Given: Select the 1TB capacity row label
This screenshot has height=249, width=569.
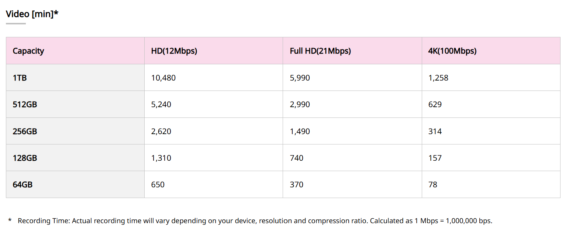Looking at the screenshot, I should pos(20,78).
